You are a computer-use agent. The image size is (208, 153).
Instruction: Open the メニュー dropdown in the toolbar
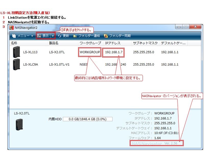(22, 36)
